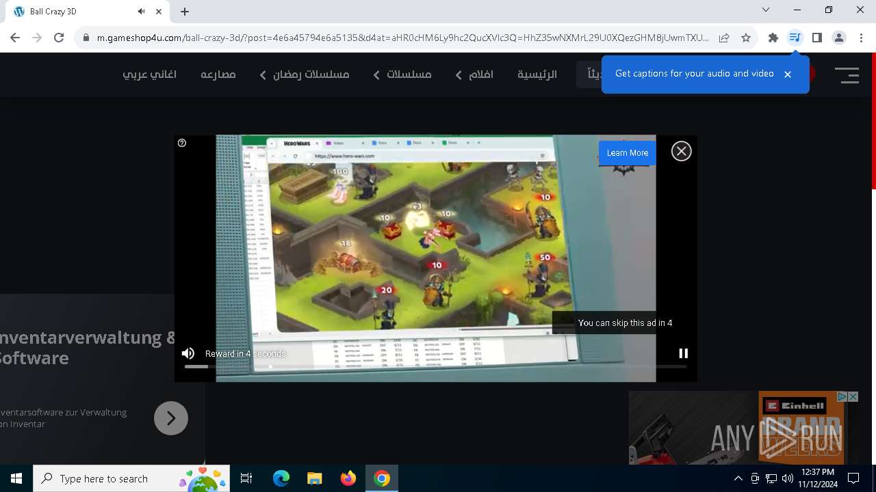Screen dimensions: 876x492
Task: Open the ad info question-mark icon
Action: [182, 143]
